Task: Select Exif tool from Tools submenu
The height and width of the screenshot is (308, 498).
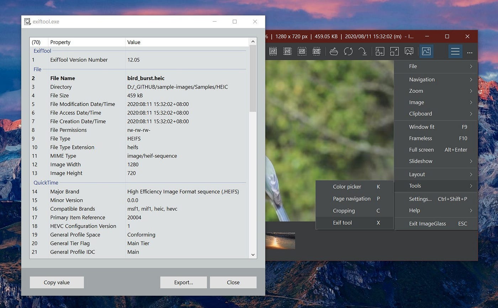Action: (355, 223)
